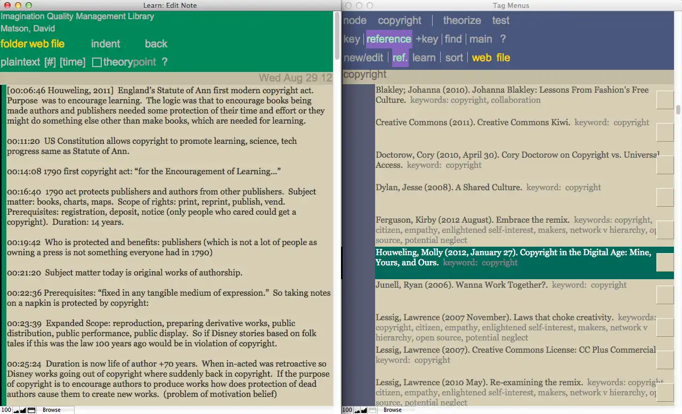Switch to the highlighted reference tab

click(x=389, y=39)
